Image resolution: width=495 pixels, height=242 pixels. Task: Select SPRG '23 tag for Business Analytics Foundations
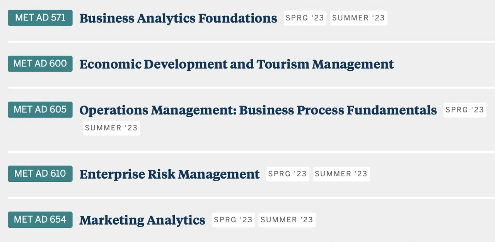(305, 18)
